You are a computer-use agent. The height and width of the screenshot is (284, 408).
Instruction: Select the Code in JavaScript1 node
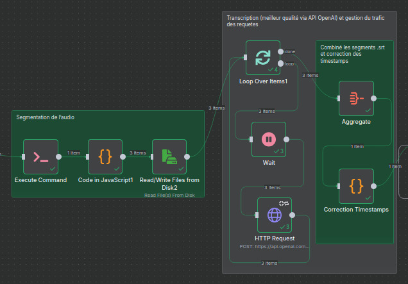[105, 156]
